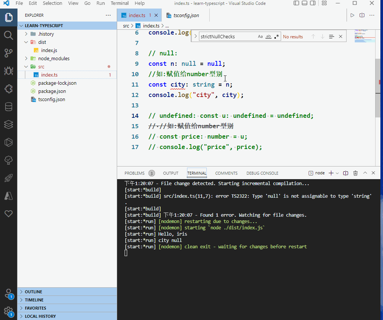The image size is (383, 320).
Task: Toggle Match Whole Word in the find widget
Action: click(x=268, y=36)
